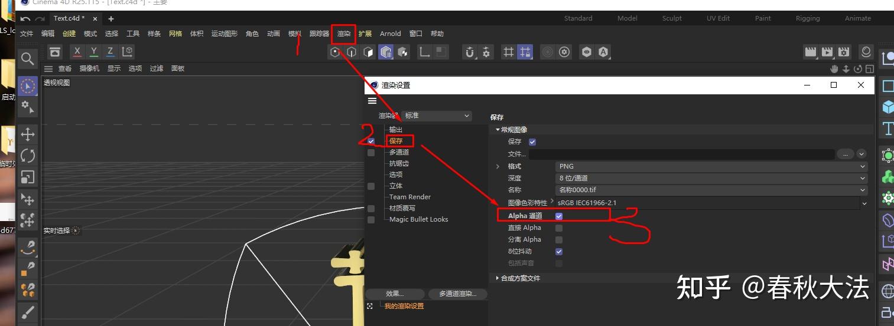Open the 文件 menu
The height and width of the screenshot is (326, 894).
pos(27,34)
